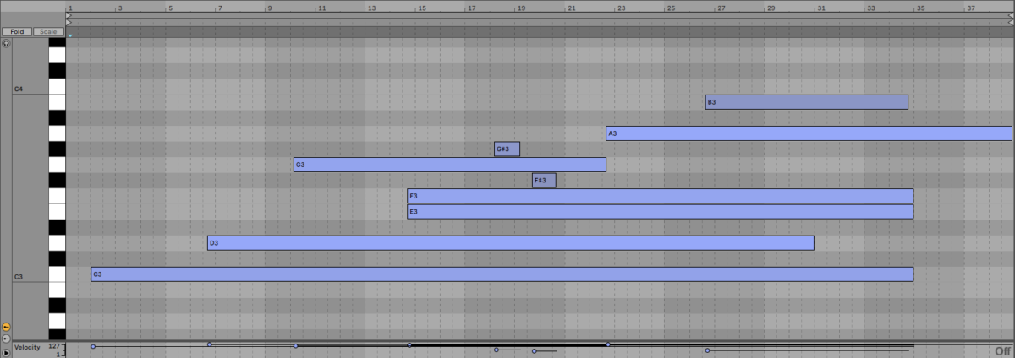Click the F#3 note's velocity marker

pyautogui.click(x=534, y=350)
